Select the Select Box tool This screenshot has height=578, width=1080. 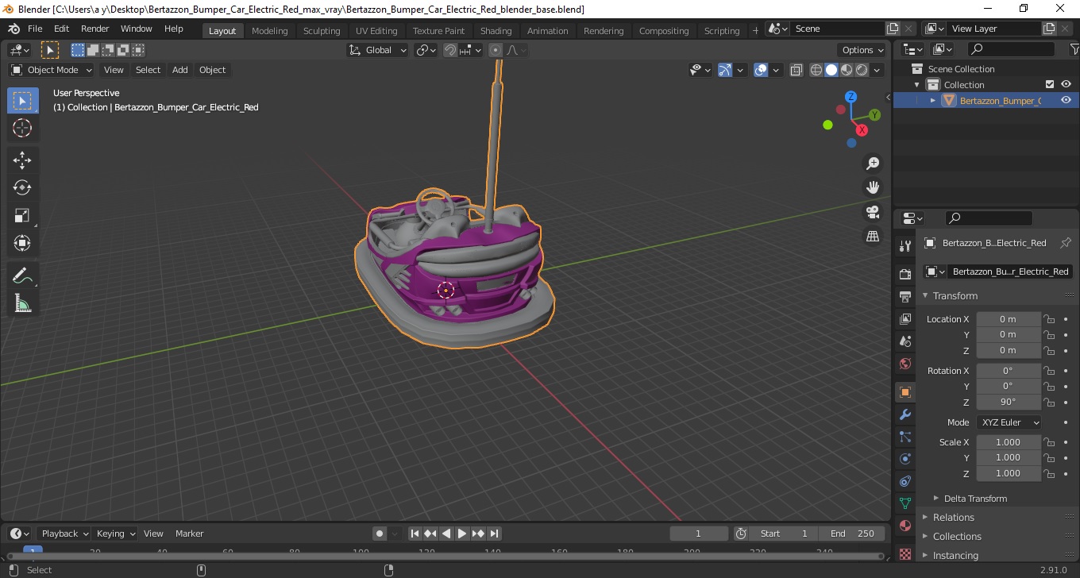pyautogui.click(x=22, y=101)
